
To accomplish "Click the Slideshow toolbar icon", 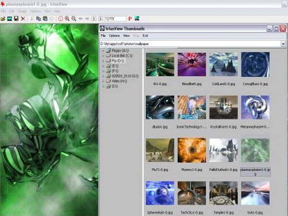I will pos(9,18).
